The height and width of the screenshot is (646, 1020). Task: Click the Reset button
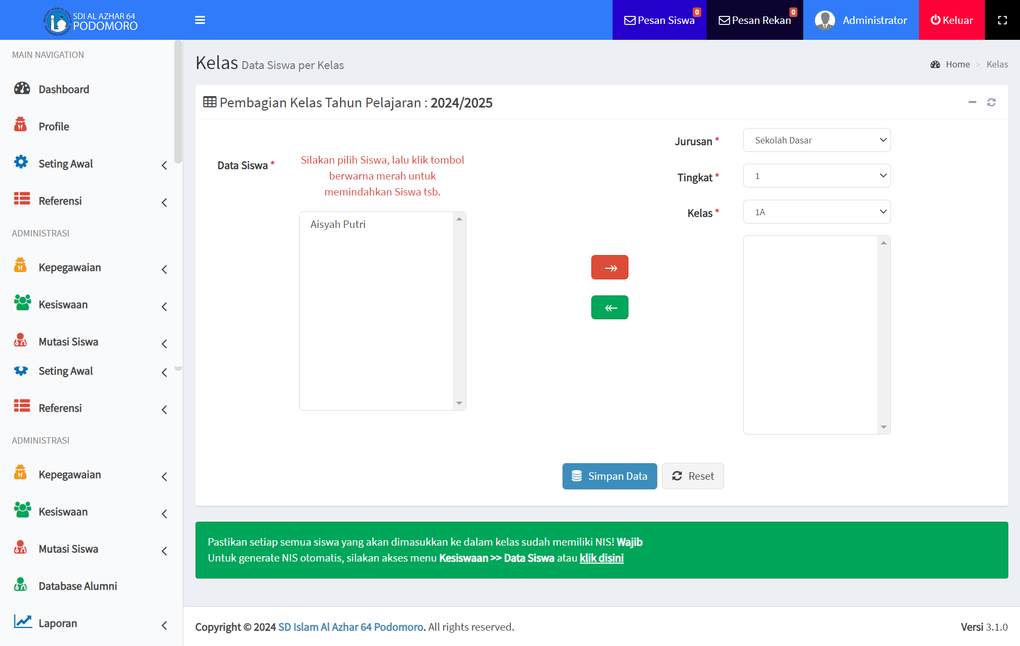tap(692, 476)
